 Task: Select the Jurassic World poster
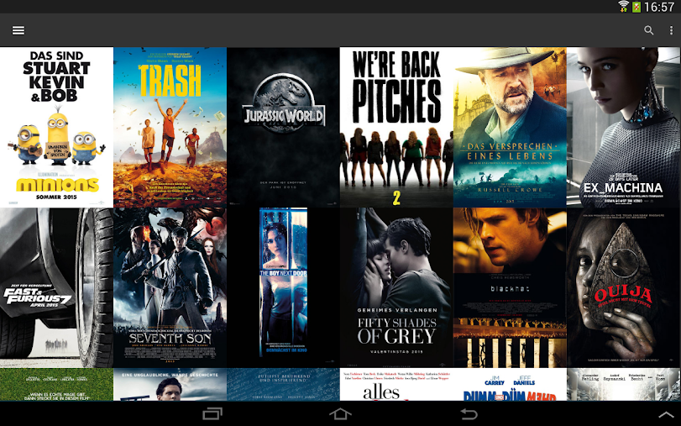click(x=283, y=128)
